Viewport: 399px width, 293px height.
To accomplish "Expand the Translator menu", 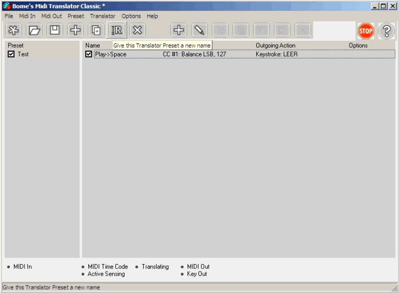I will 102,16.
